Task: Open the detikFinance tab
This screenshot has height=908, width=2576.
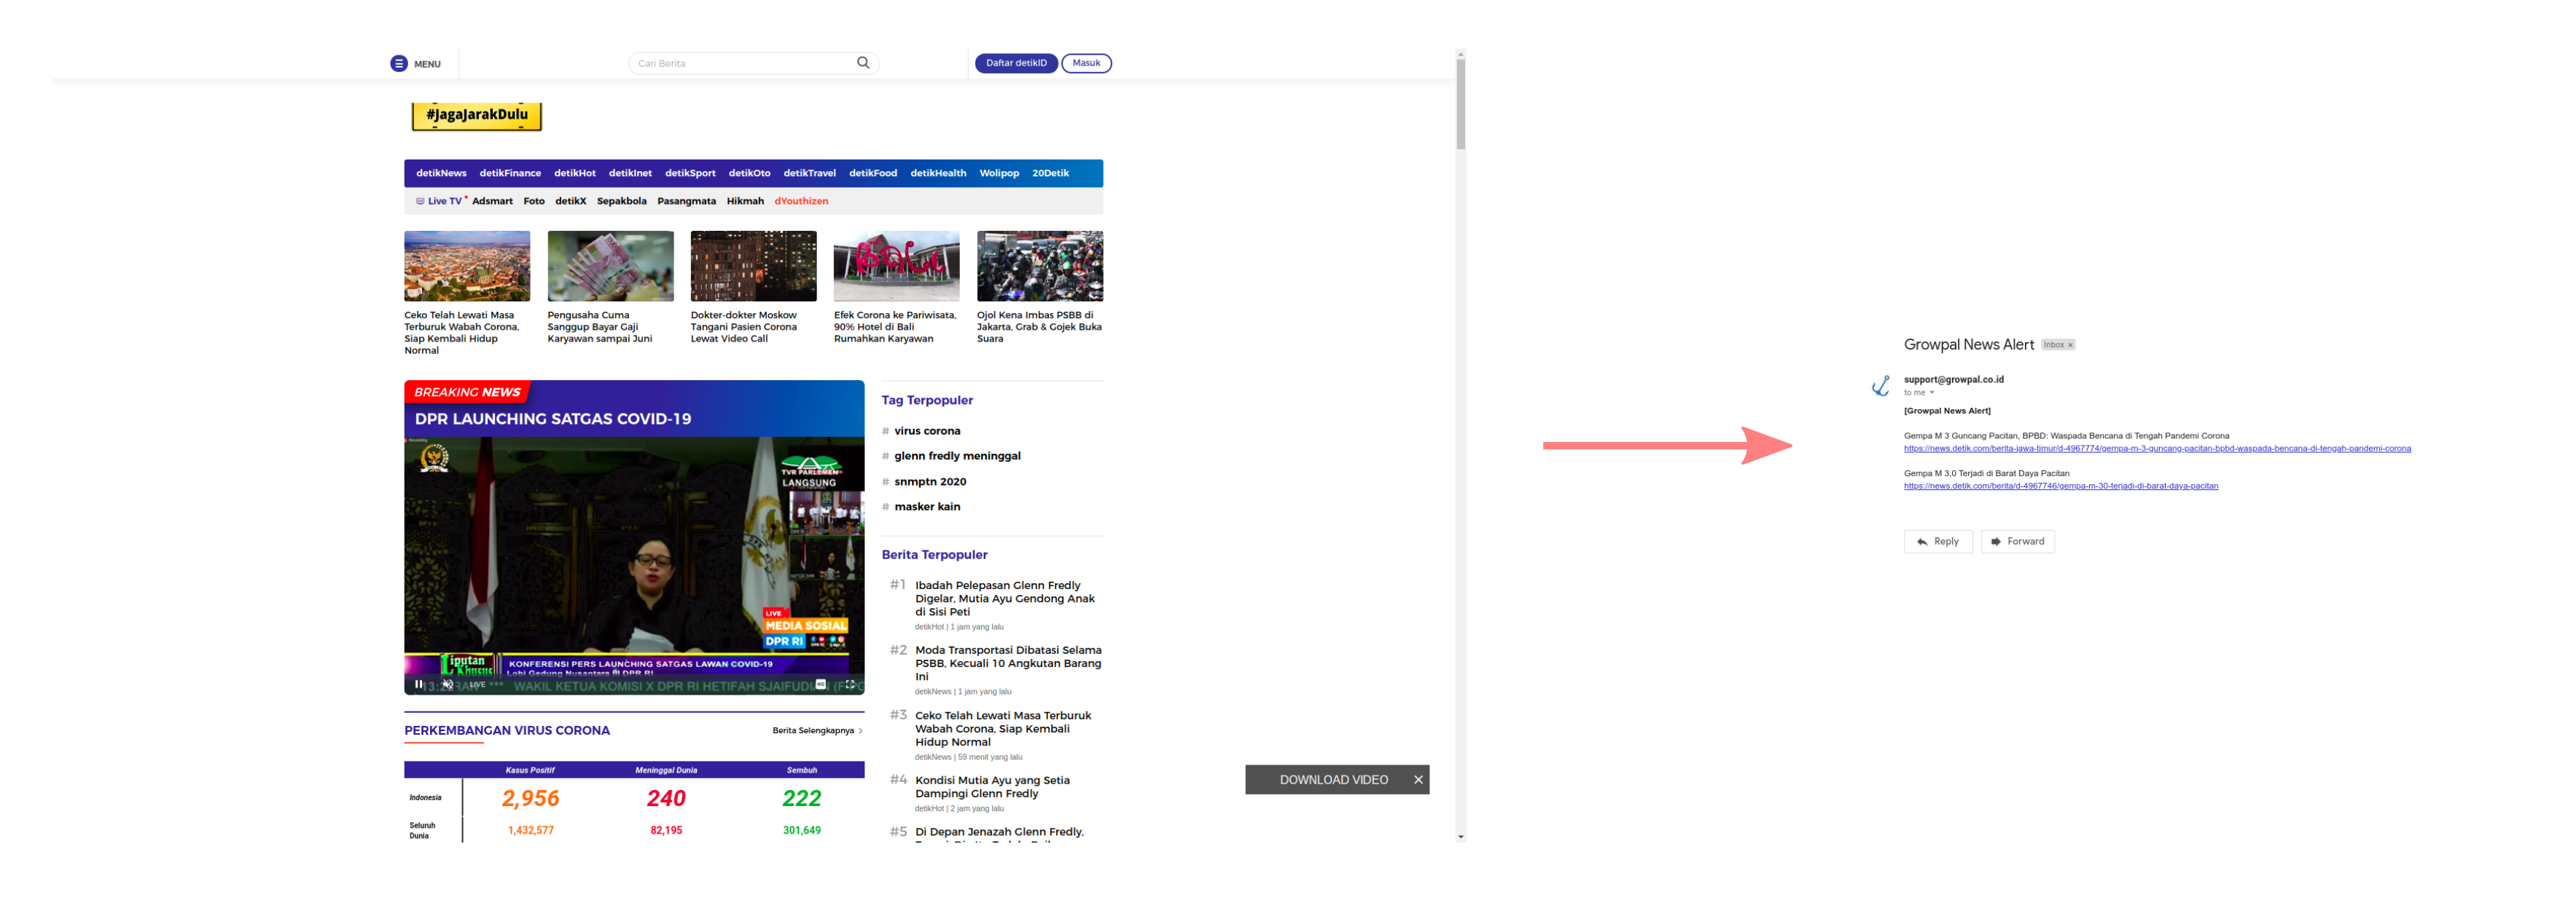Action: pos(510,174)
